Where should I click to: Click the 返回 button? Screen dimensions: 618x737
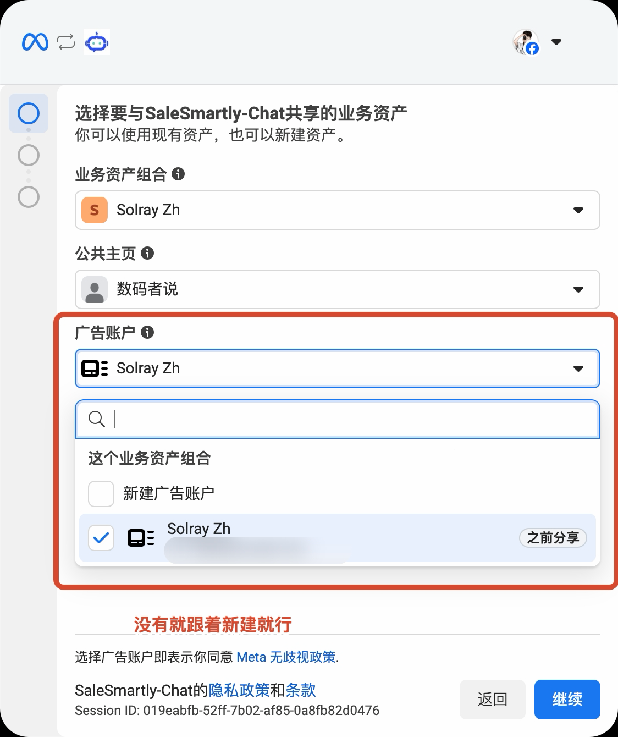pyautogui.click(x=493, y=700)
